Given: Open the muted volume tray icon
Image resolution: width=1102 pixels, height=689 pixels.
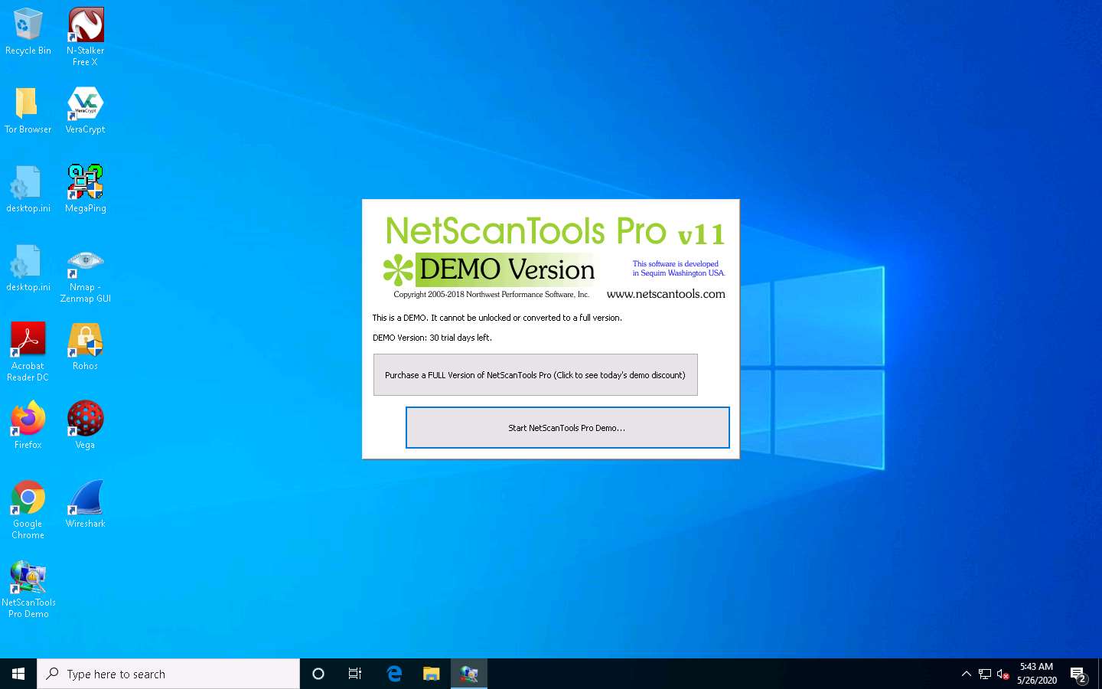Looking at the screenshot, I should [x=1003, y=674].
